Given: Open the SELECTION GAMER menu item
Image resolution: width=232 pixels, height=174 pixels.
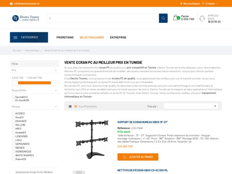Looking at the screenshot, I should 92,37.
